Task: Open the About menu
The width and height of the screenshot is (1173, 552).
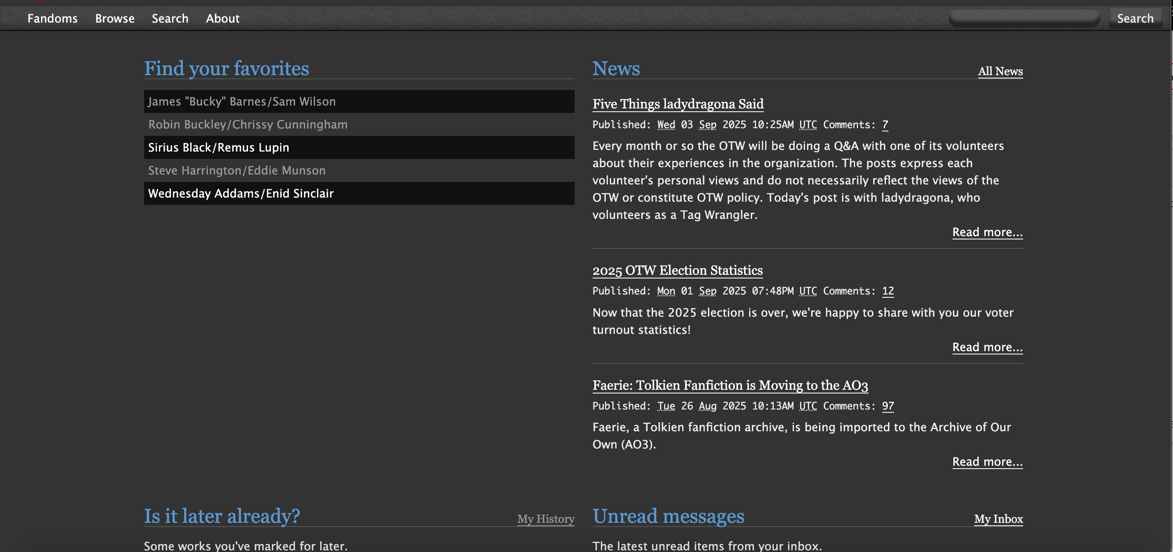Action: [x=222, y=18]
